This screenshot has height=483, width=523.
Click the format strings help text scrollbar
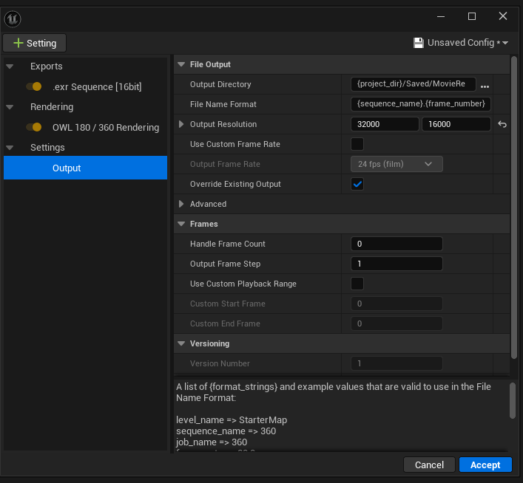coord(513,401)
